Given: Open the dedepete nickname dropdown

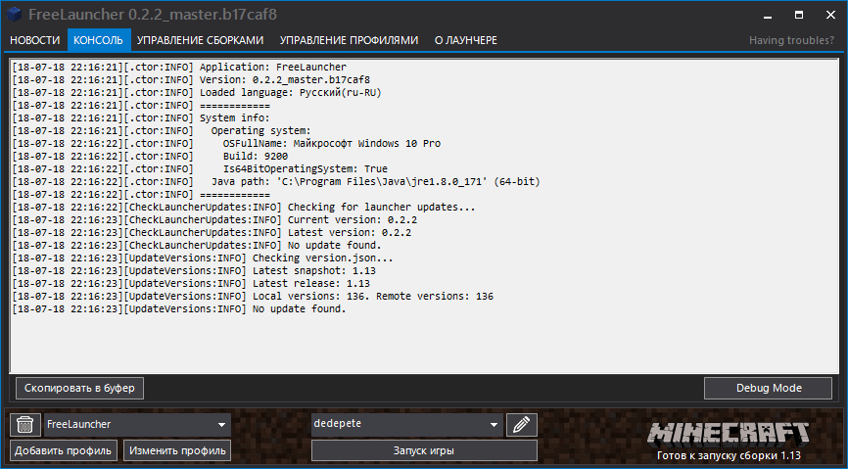Looking at the screenshot, I should (493, 425).
